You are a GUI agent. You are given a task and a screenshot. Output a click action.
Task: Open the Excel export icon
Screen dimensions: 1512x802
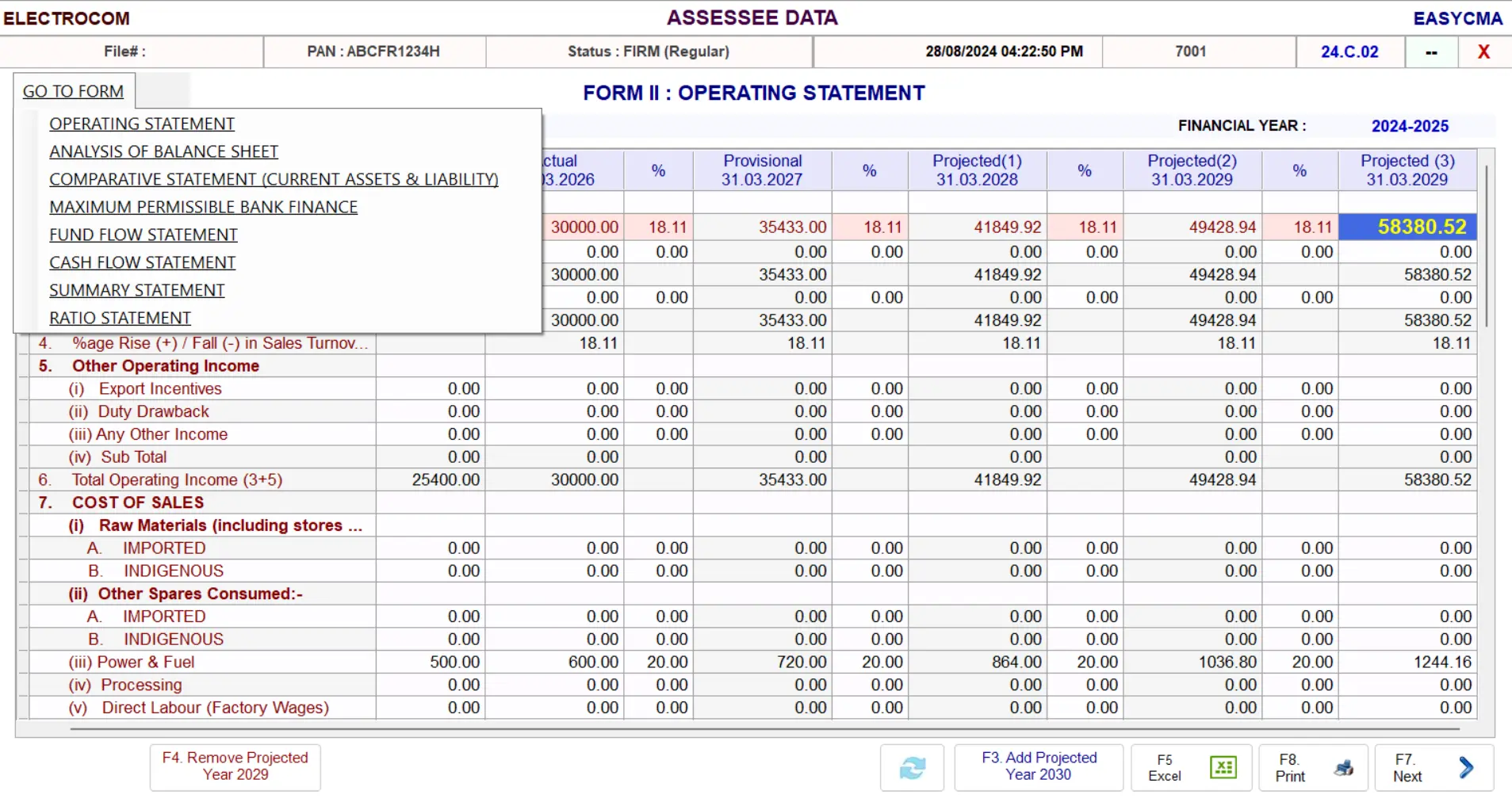pyautogui.click(x=1223, y=767)
